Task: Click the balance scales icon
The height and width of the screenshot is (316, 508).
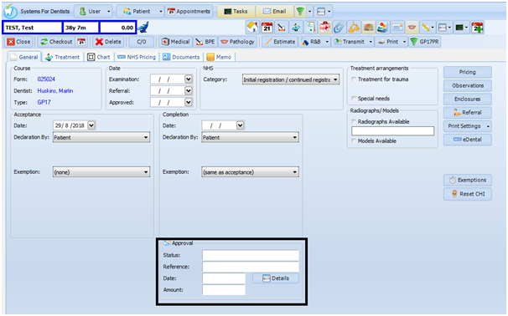Action: [x=354, y=28]
